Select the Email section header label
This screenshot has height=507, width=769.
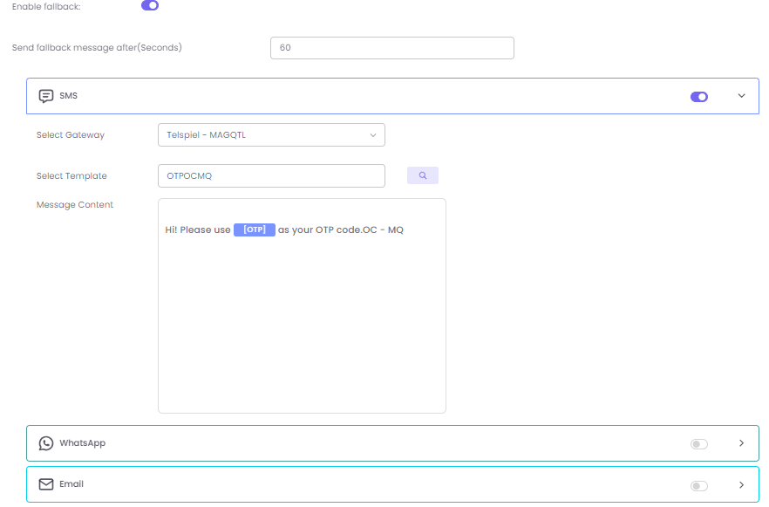pos(71,484)
